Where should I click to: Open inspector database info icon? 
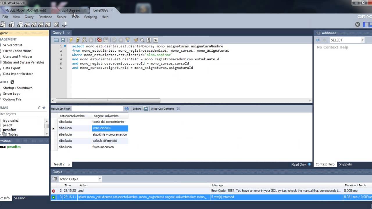click(12, 25)
